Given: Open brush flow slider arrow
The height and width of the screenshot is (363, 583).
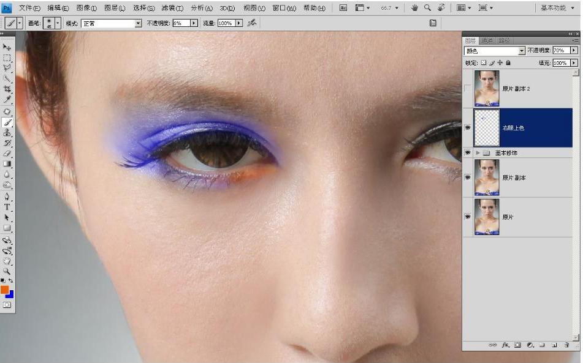Looking at the screenshot, I should [x=238, y=23].
